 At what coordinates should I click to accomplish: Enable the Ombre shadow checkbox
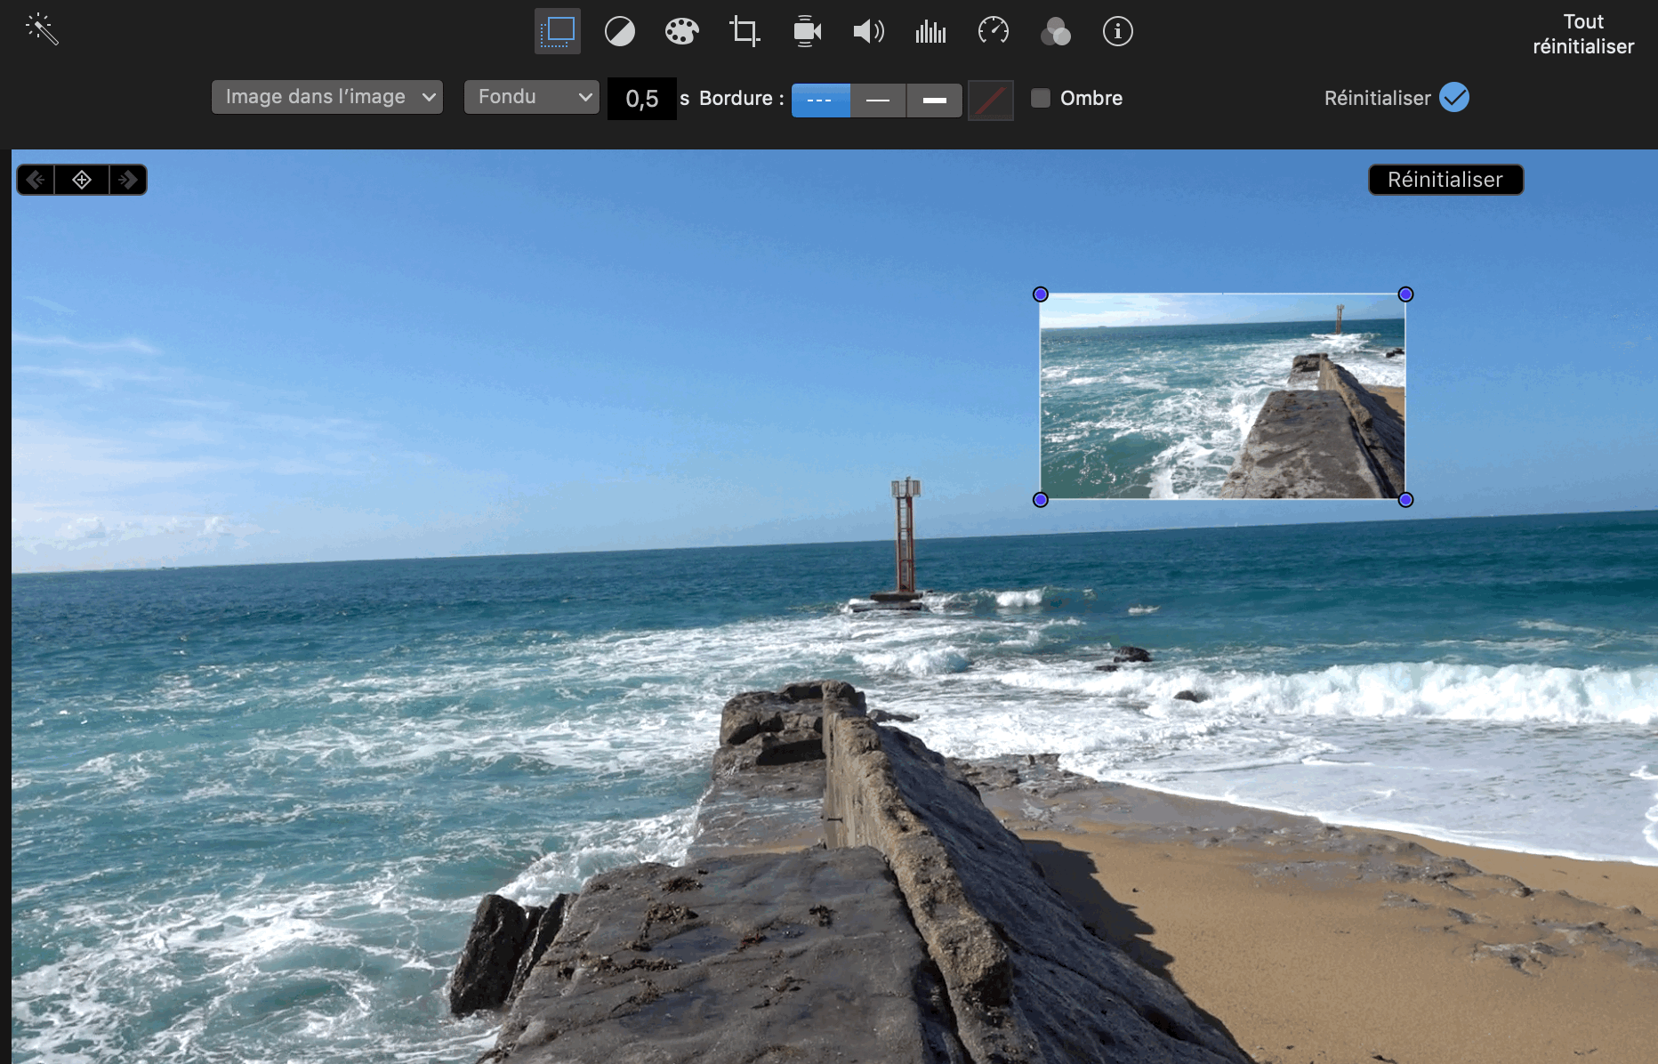[1040, 98]
